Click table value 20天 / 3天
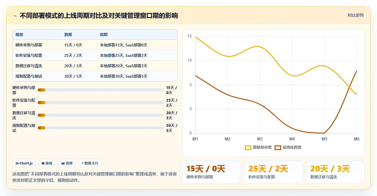The height and width of the screenshot is (196, 377). (x=73, y=66)
